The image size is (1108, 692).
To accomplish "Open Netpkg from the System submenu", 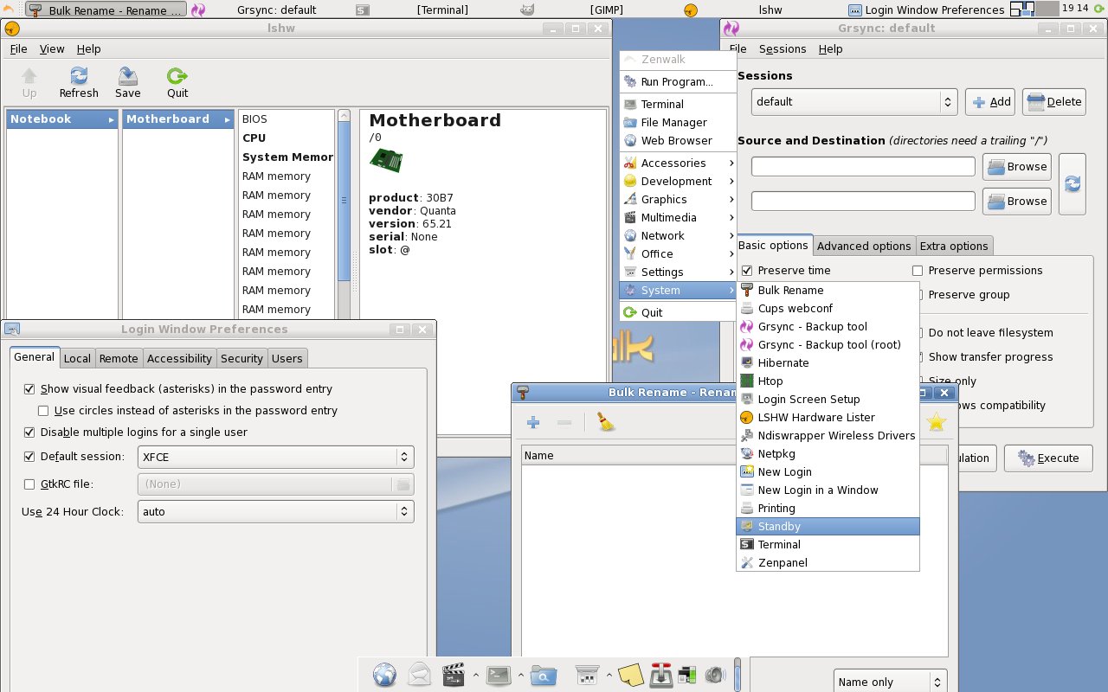I will pyautogui.click(x=828, y=453).
